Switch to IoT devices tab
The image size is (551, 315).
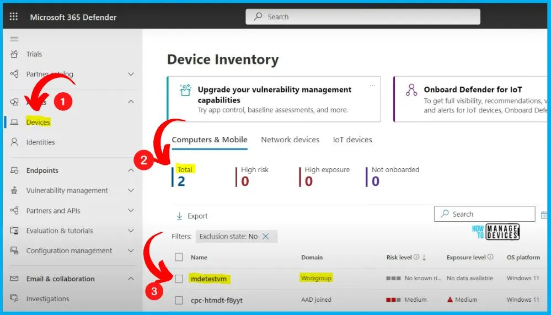click(x=352, y=140)
